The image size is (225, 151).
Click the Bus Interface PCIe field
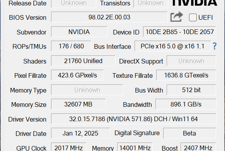tap(172, 46)
